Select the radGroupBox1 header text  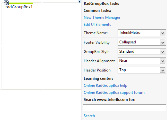coord(19,7)
